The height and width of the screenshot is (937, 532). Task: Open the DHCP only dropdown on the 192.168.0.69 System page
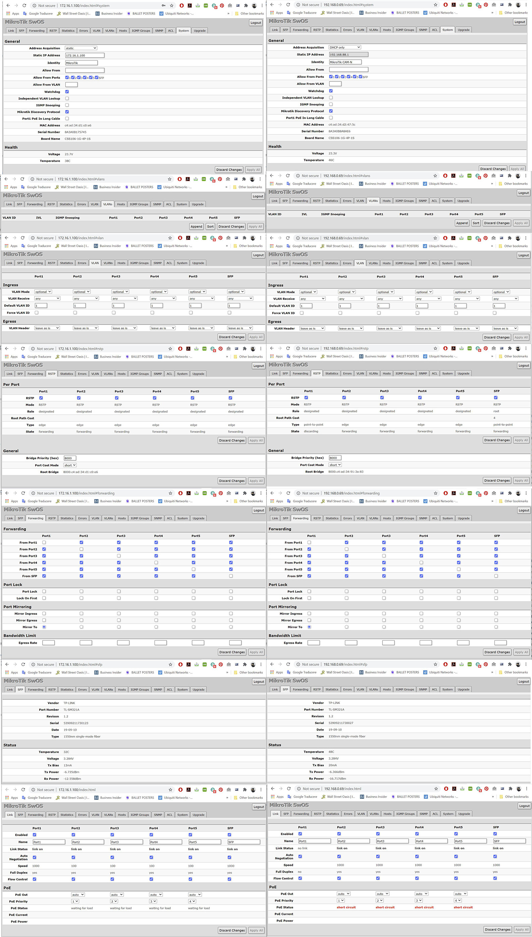[x=345, y=47]
